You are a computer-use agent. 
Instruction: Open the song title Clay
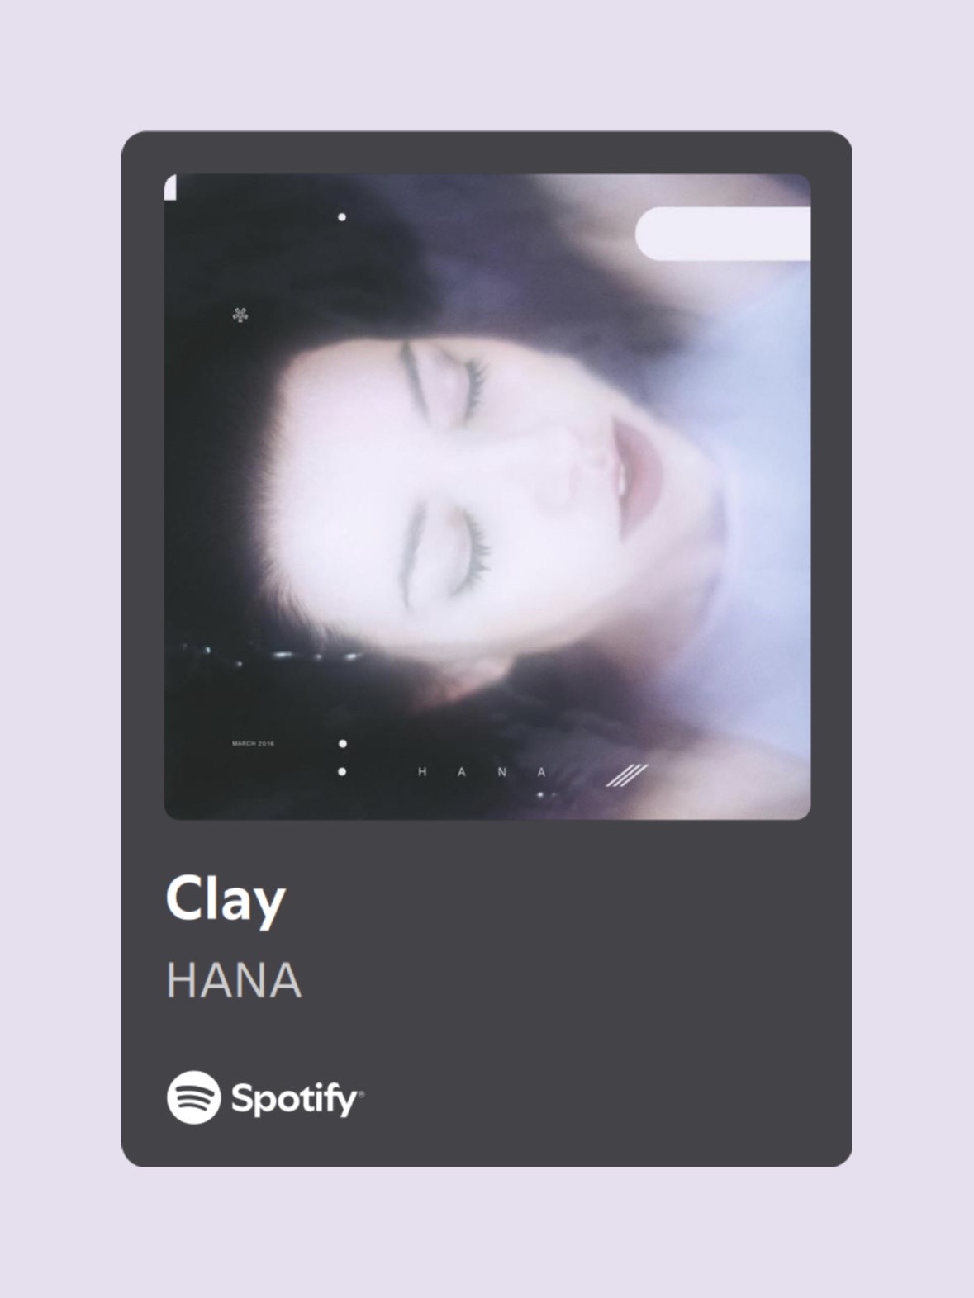[226, 901]
